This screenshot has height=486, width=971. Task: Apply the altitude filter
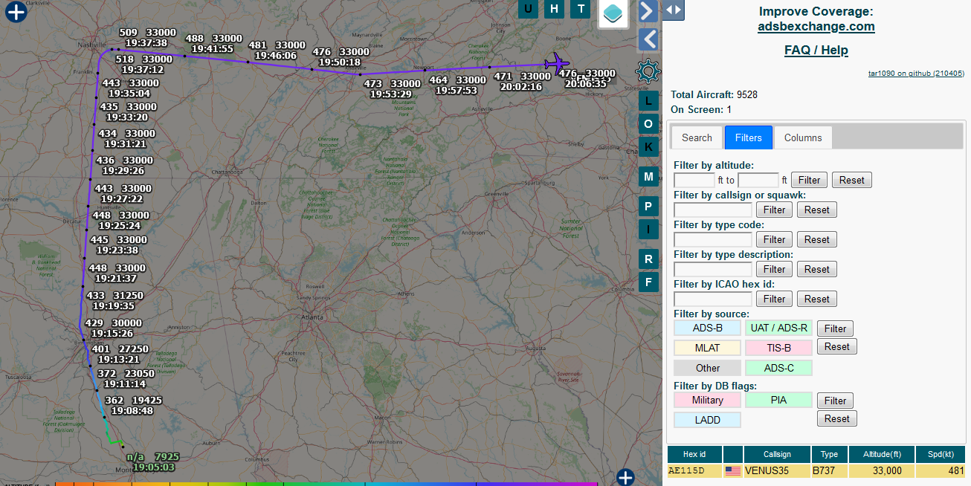(x=809, y=180)
